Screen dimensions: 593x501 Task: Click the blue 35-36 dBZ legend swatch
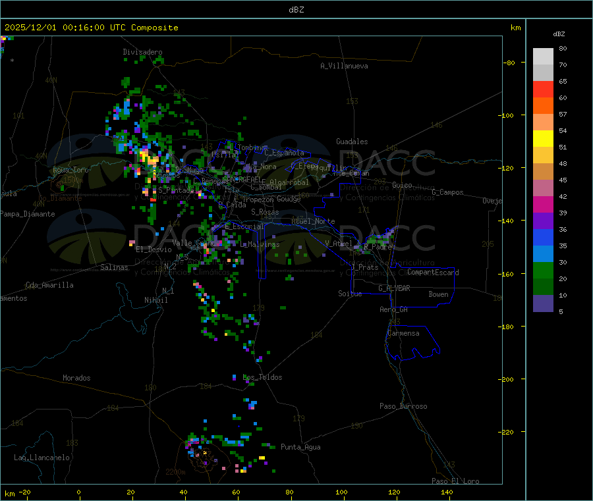pyautogui.click(x=543, y=237)
